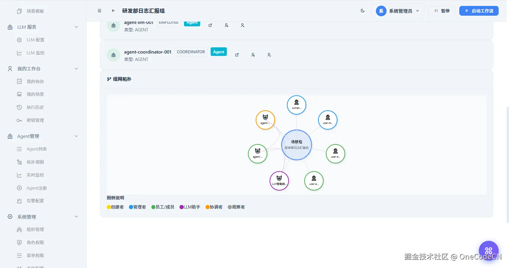Open Agent列表 menu item
This screenshot has height=268, width=509.
pos(36,149)
